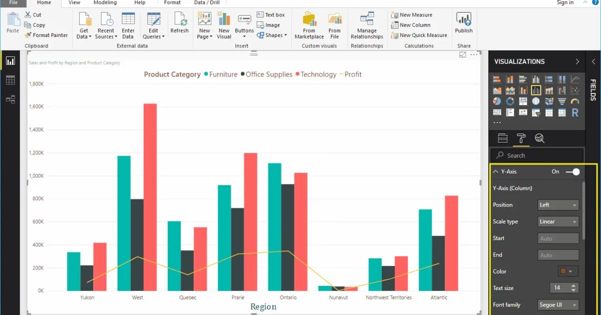This screenshot has width=601, height=315.
Task: Choose the Treemap visualization icon
Action: 523,100
